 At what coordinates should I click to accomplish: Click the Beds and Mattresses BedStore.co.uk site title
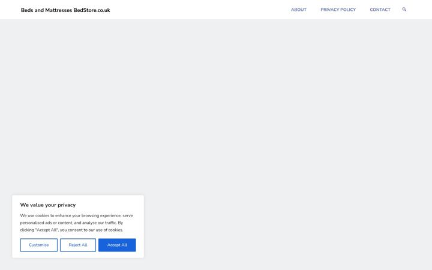65,10
